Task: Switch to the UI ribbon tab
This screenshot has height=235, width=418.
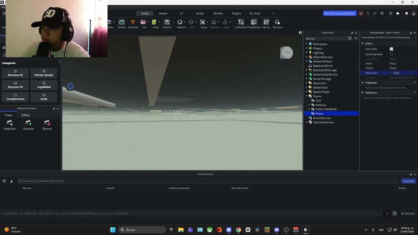Action: coord(182,13)
